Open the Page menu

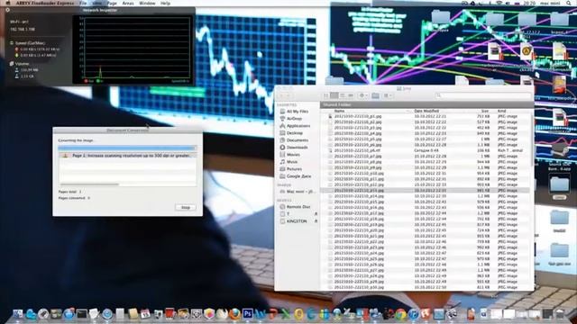112,3
